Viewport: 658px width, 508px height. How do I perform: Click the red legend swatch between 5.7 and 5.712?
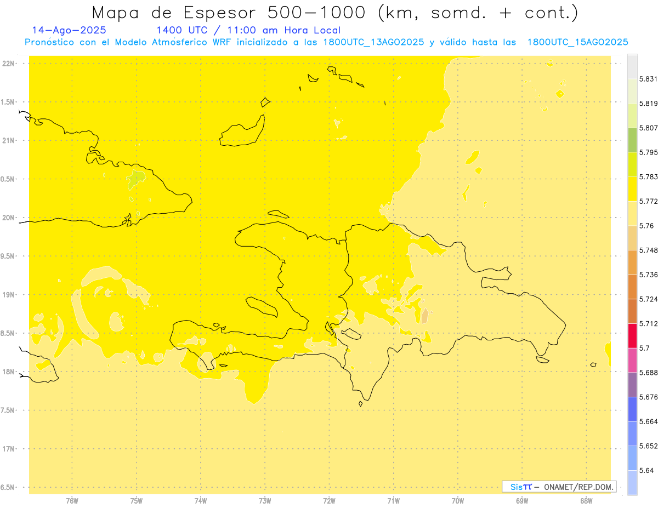click(x=632, y=335)
